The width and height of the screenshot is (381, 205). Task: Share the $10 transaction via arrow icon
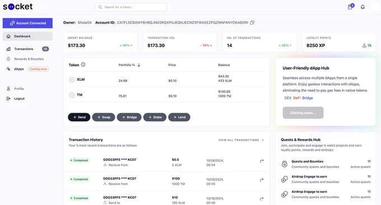pos(262,199)
